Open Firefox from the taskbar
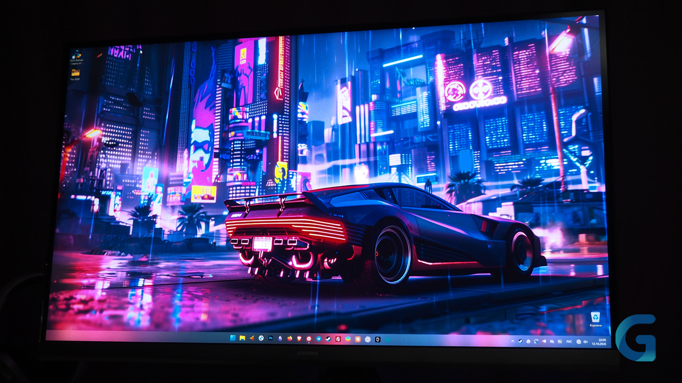This screenshot has height=383, width=682. point(289,339)
